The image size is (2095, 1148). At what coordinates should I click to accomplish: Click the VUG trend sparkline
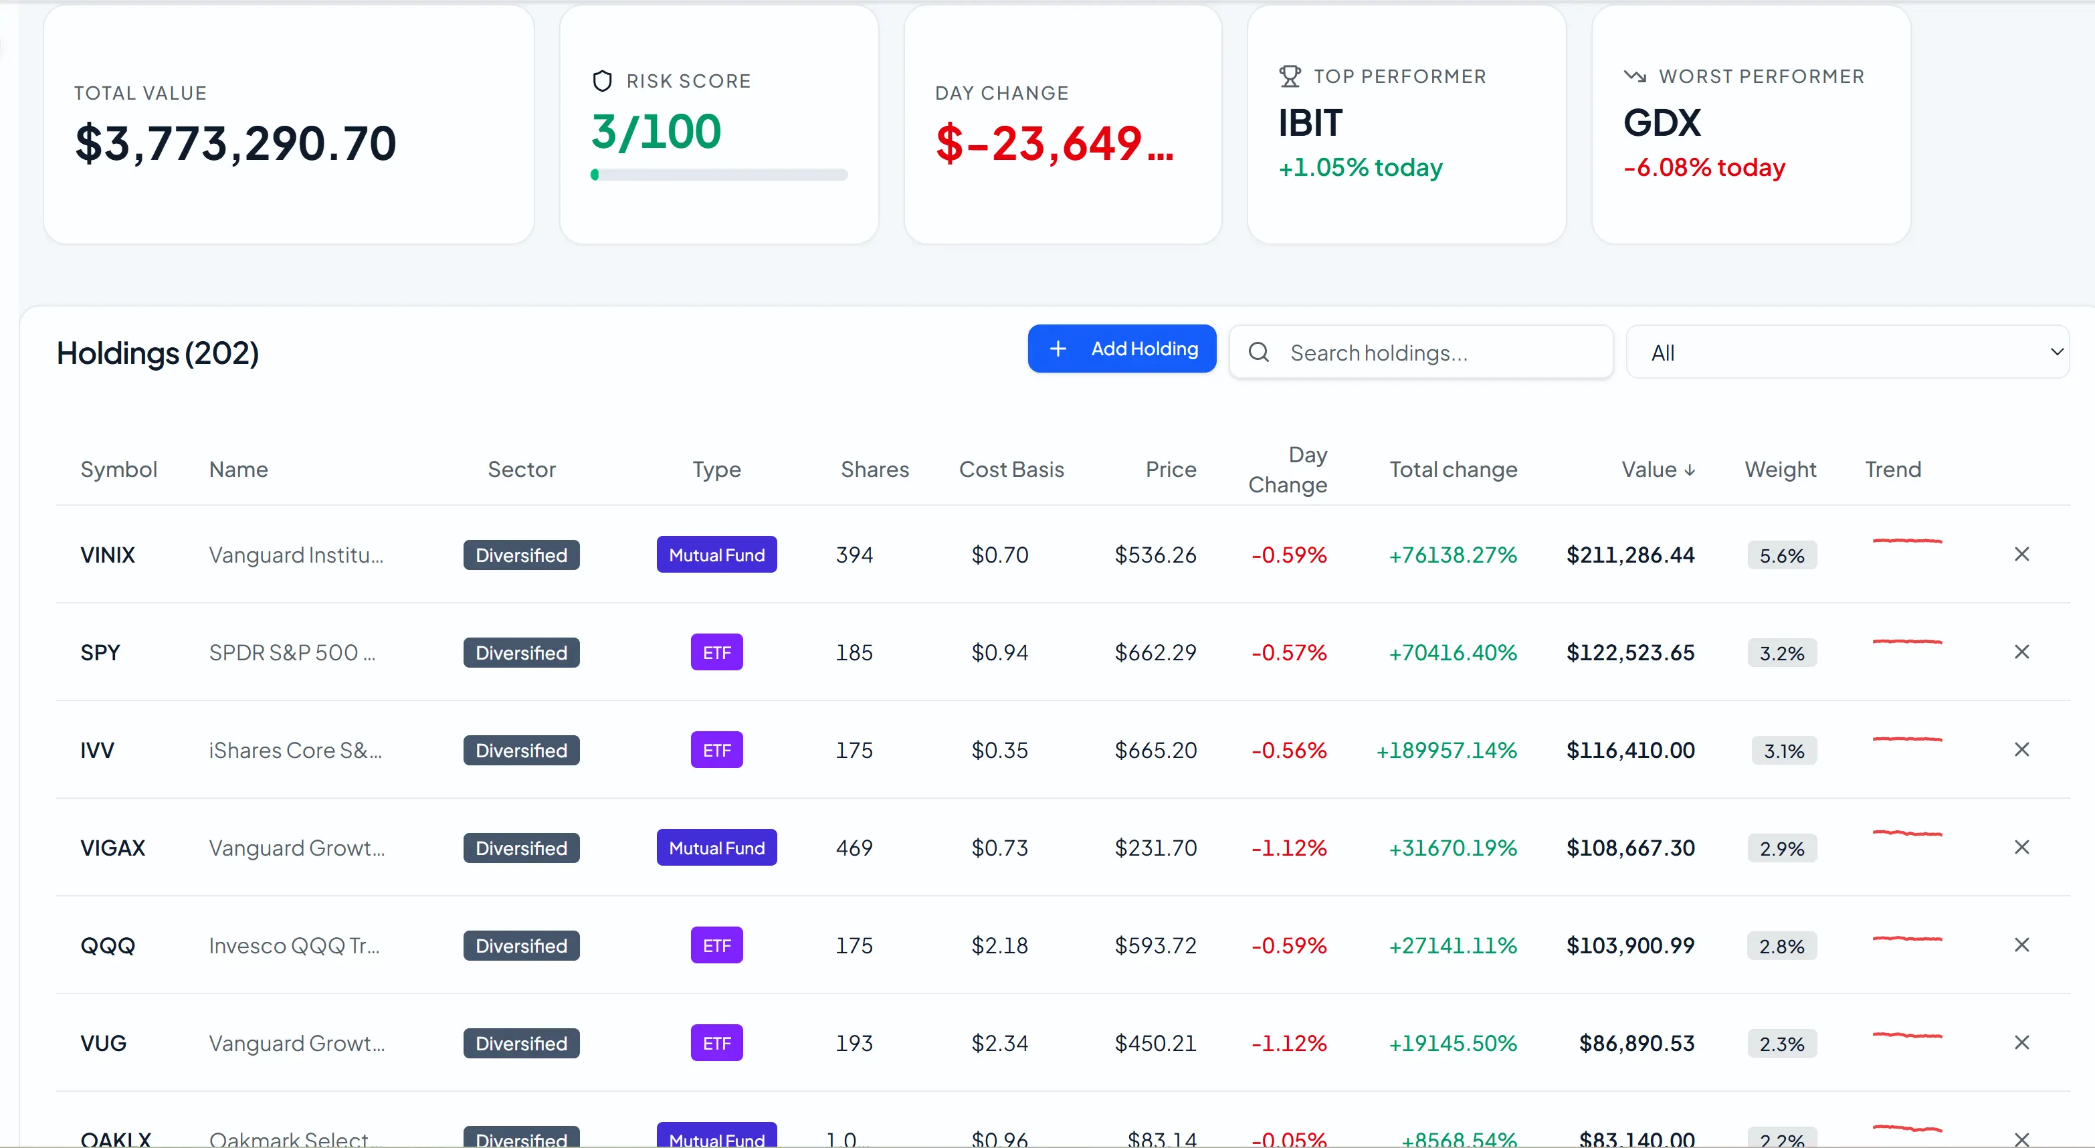pyautogui.click(x=1907, y=1035)
